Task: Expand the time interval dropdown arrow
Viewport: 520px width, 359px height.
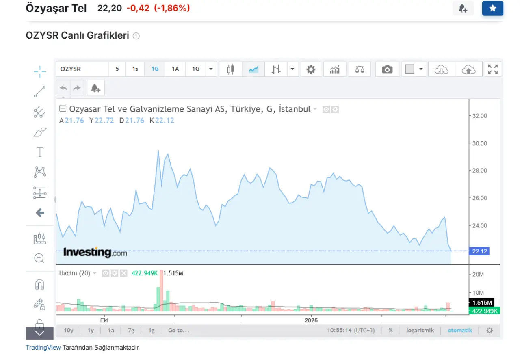Action: [x=210, y=69]
